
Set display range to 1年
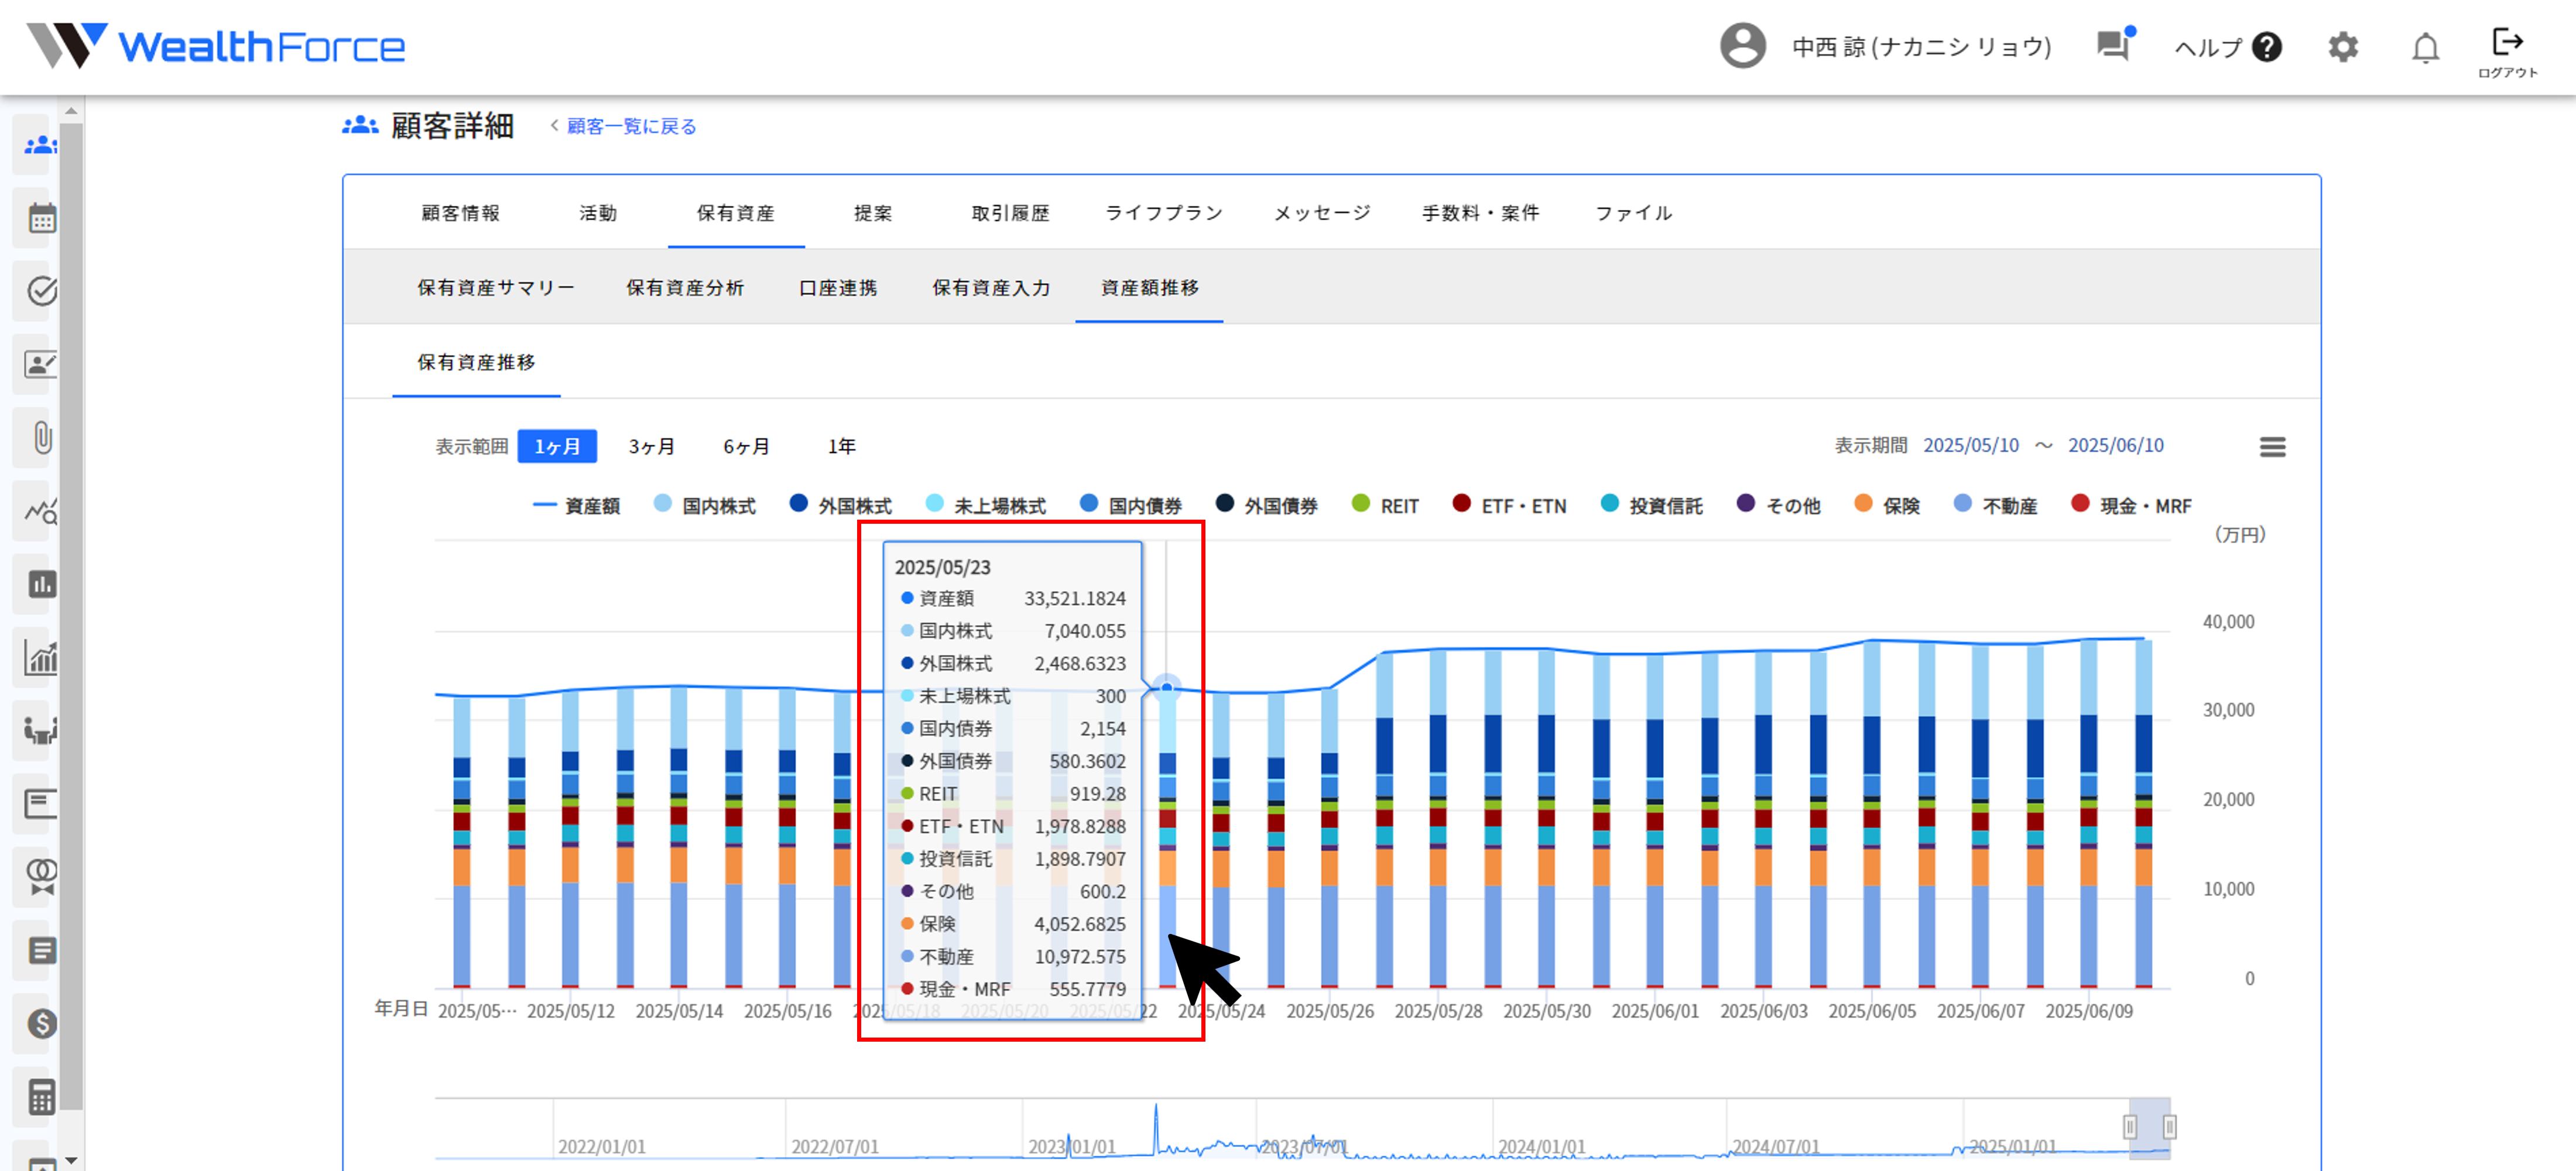point(841,446)
